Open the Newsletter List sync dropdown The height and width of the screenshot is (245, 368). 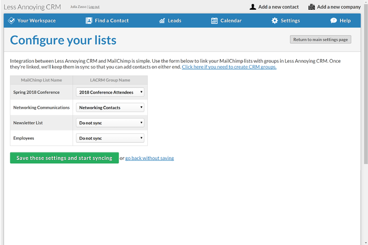pyautogui.click(x=110, y=122)
